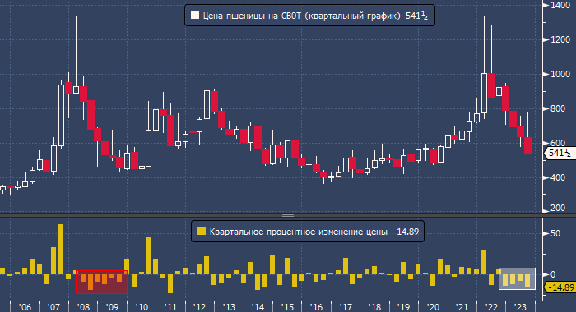Click the -14.89 value tag on the lower axis
The height and width of the screenshot is (312, 576).
pyautogui.click(x=560, y=287)
